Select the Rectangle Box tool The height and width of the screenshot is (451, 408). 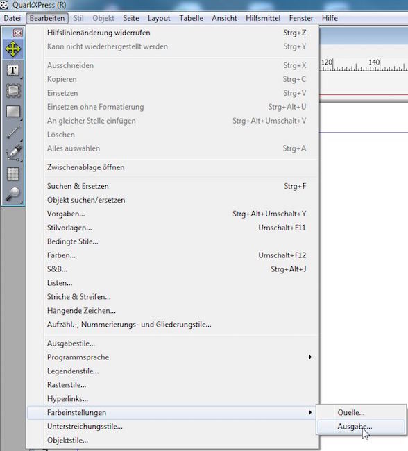click(13, 112)
